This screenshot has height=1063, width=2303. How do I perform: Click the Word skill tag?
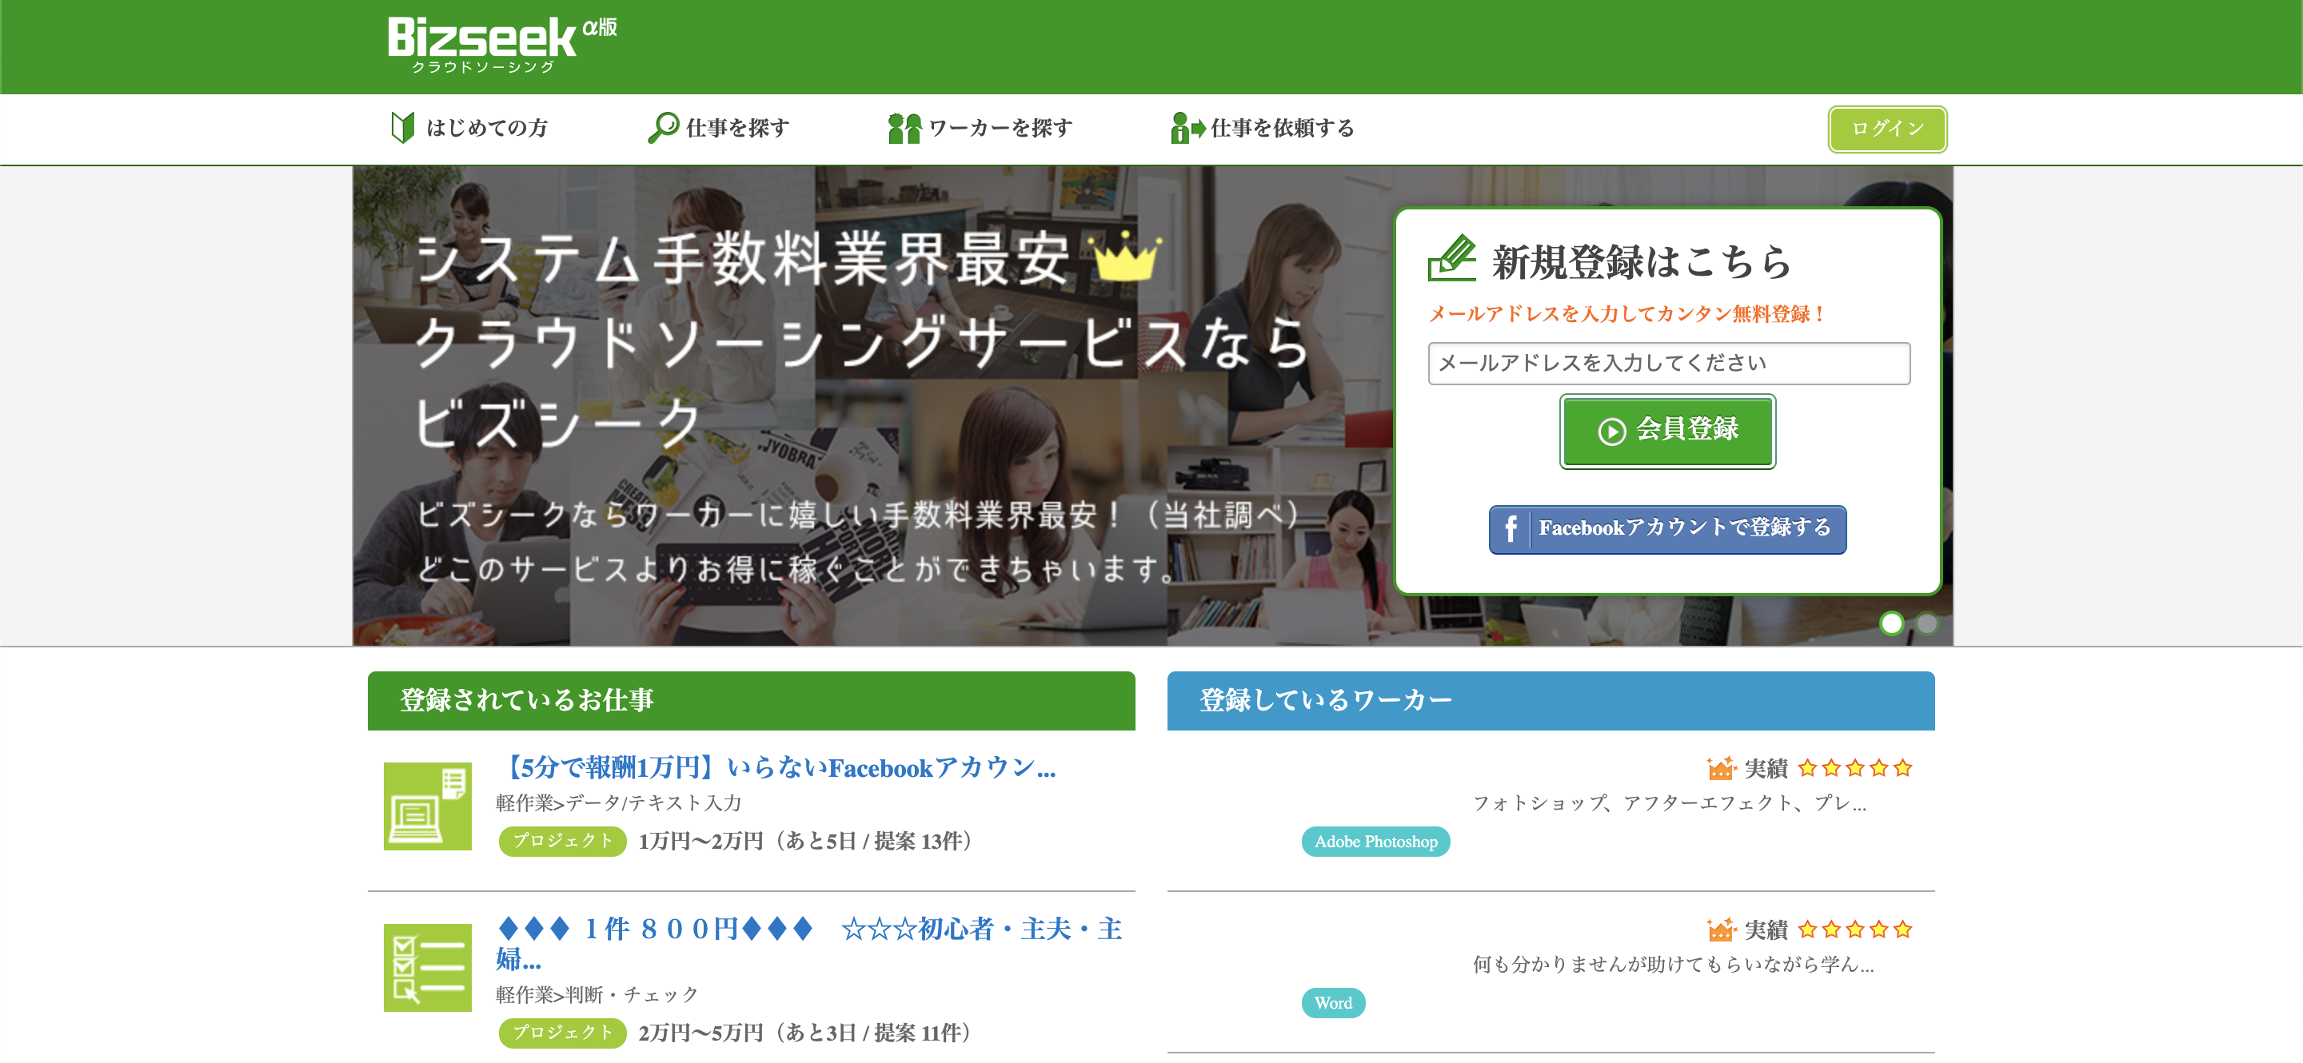(x=1332, y=1003)
